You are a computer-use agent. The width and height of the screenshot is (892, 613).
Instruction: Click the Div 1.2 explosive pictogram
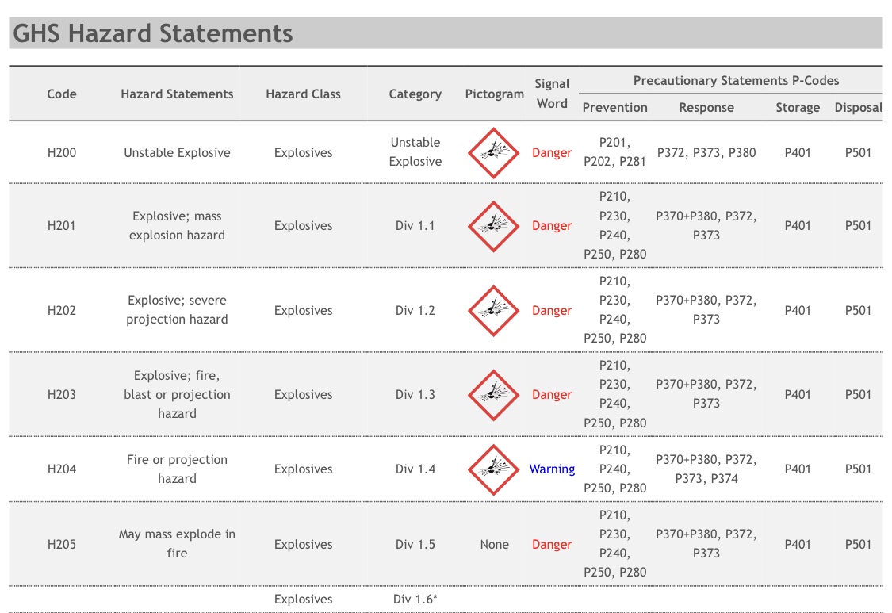pyautogui.click(x=493, y=311)
